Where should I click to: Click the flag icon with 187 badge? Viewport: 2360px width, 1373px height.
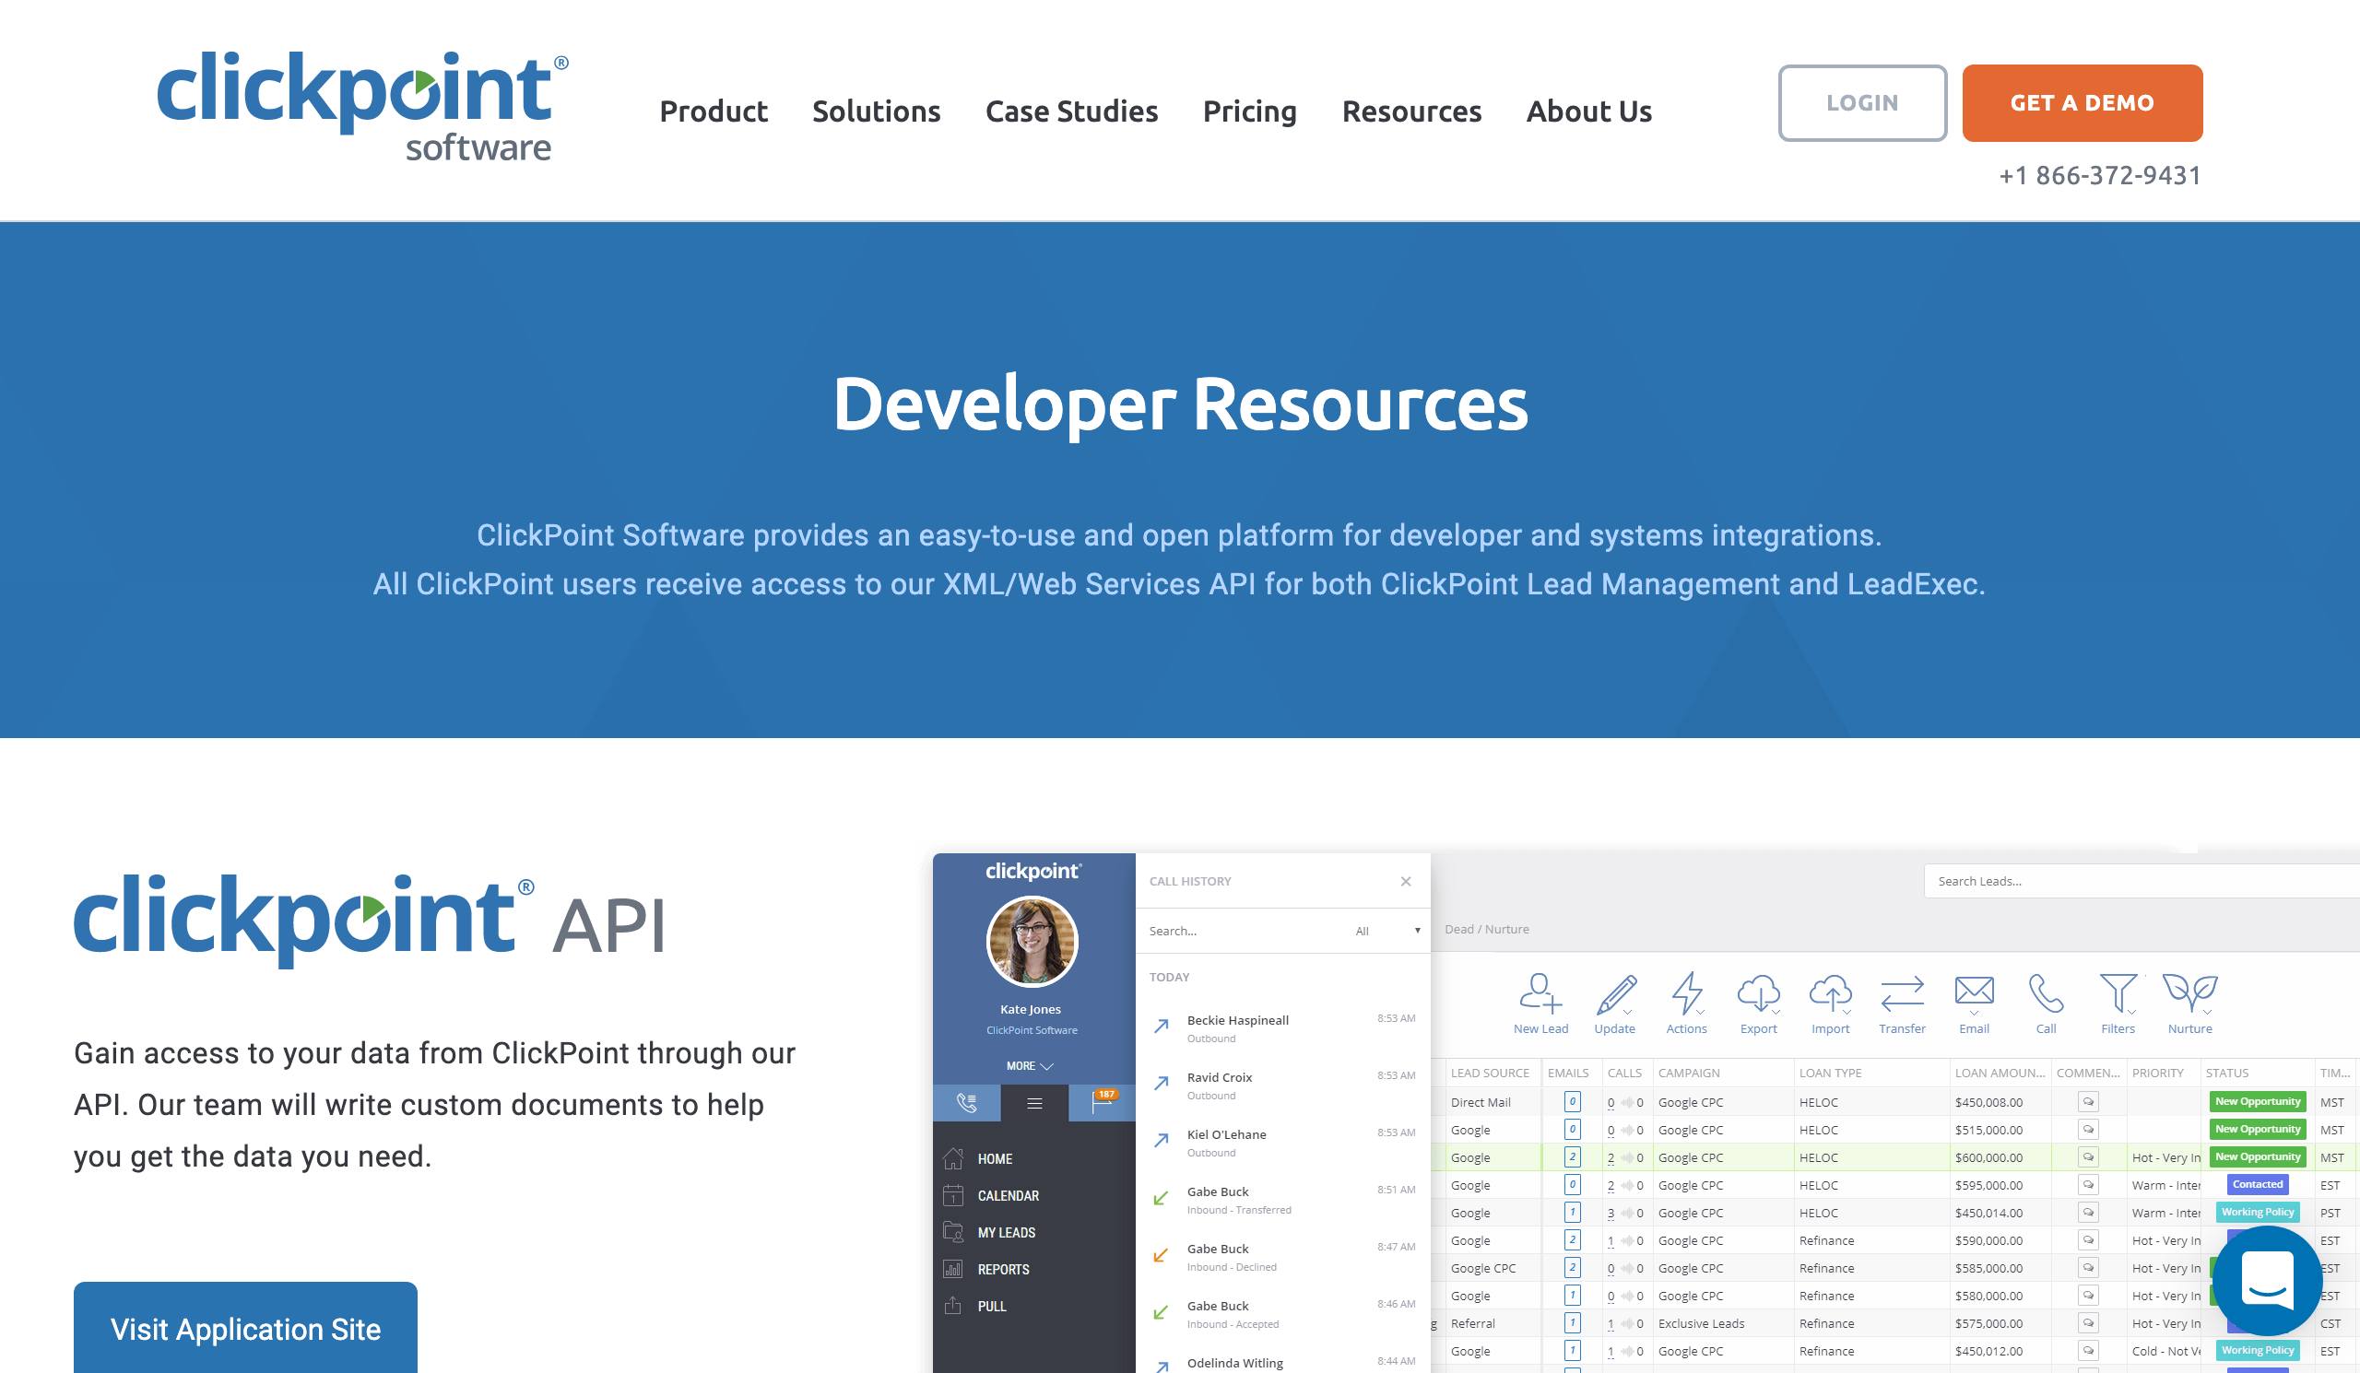click(1103, 1102)
